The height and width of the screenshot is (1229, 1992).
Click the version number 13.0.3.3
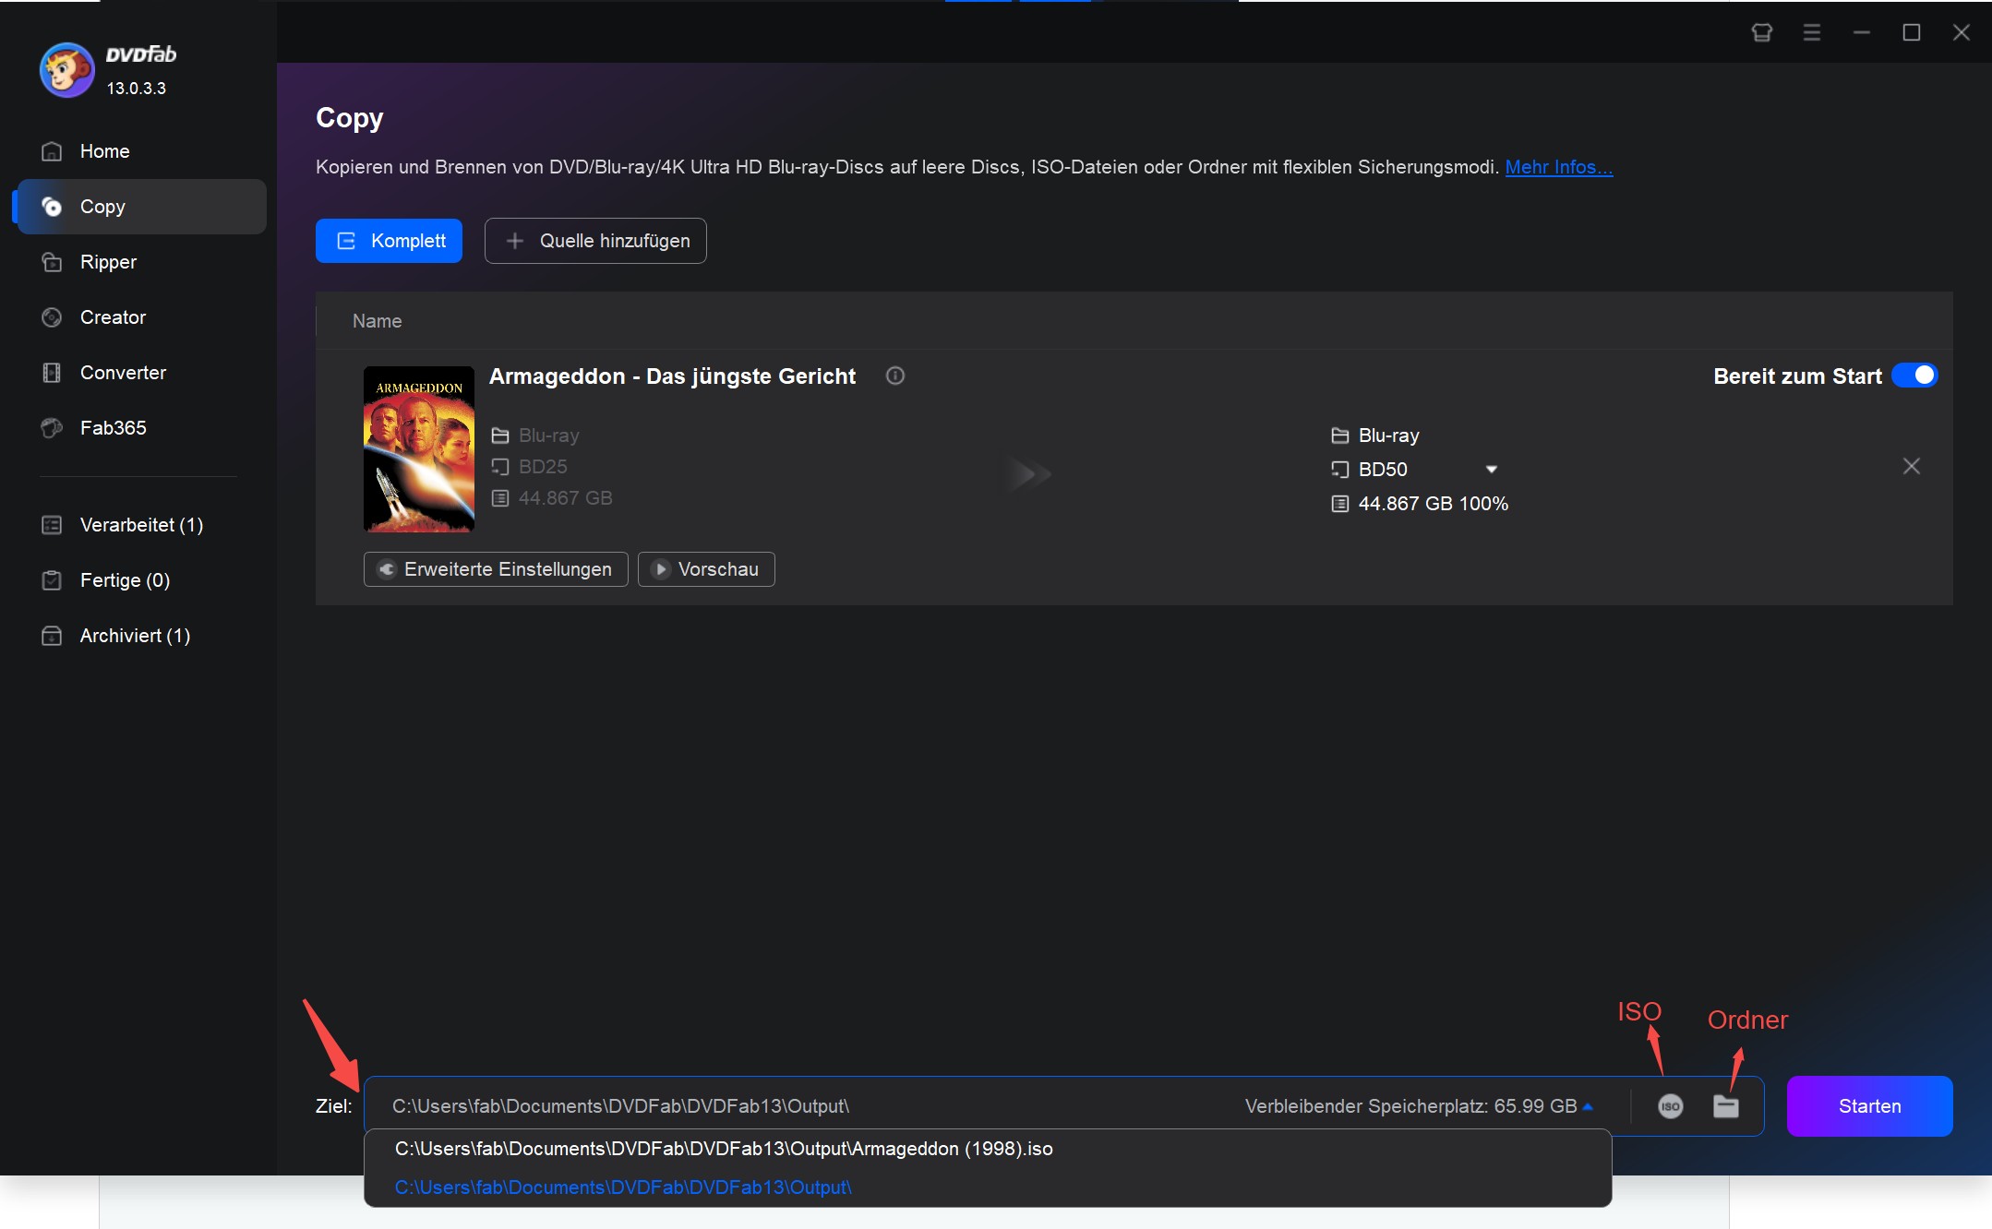click(136, 89)
